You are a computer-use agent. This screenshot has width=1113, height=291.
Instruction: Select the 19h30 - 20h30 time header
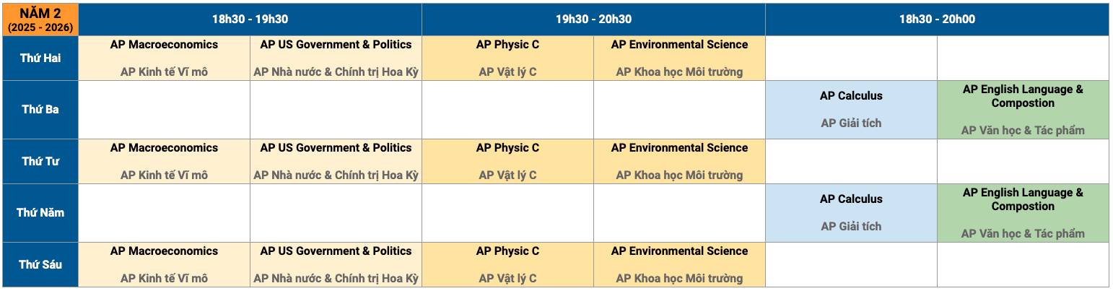click(593, 19)
